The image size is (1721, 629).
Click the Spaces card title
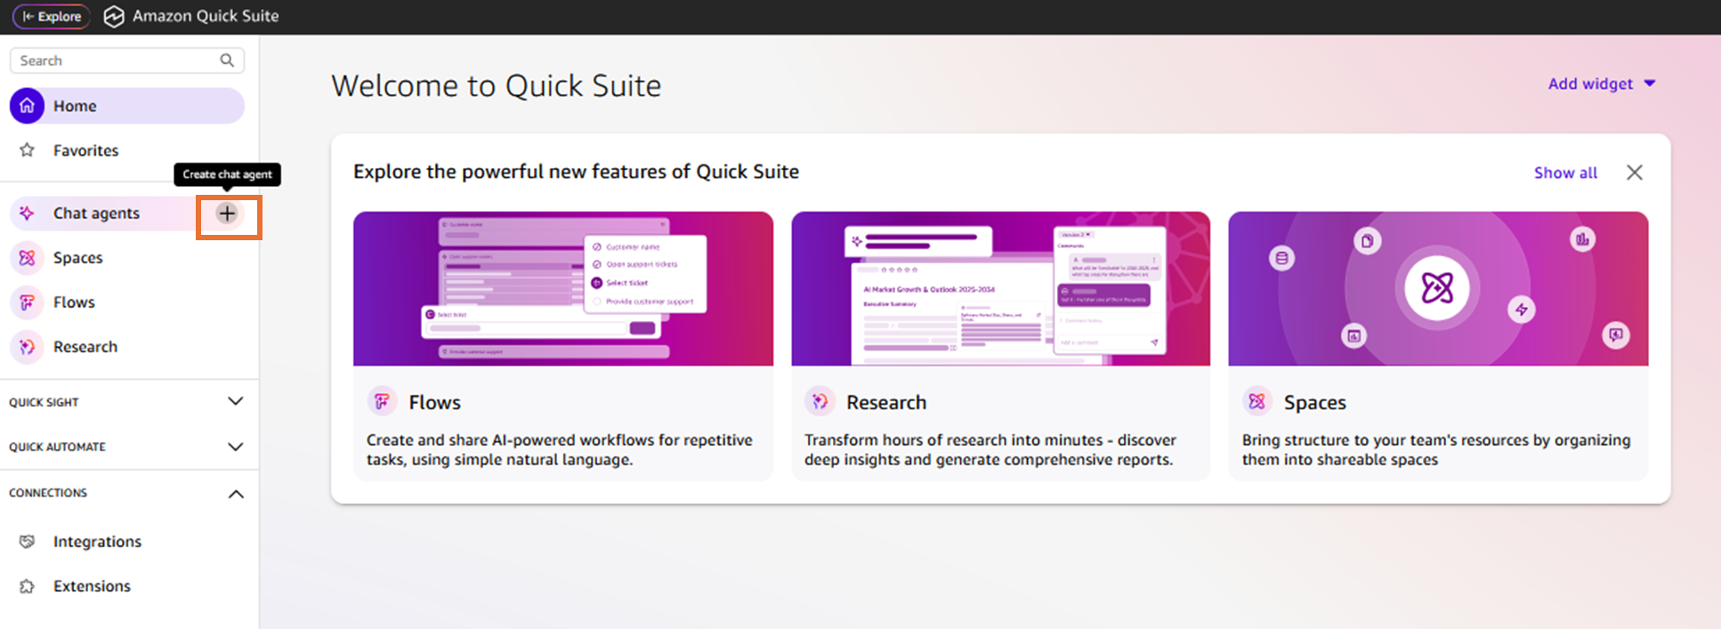(1314, 402)
